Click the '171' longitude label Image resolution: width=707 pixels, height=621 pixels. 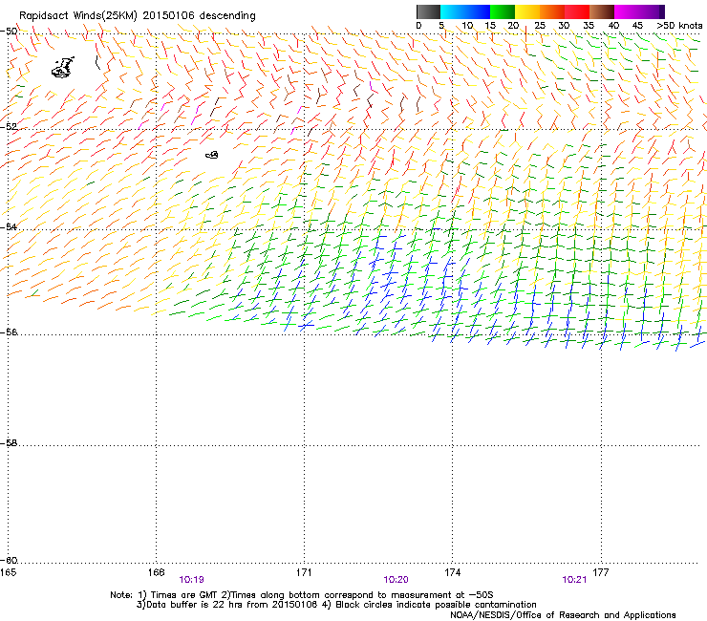tap(304, 572)
